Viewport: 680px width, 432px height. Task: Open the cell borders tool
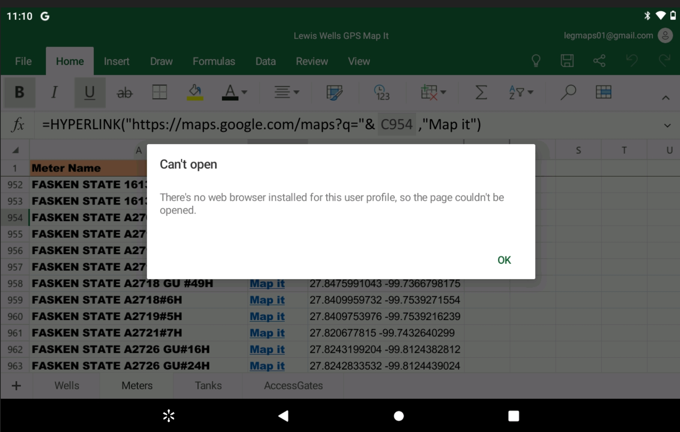pos(159,92)
